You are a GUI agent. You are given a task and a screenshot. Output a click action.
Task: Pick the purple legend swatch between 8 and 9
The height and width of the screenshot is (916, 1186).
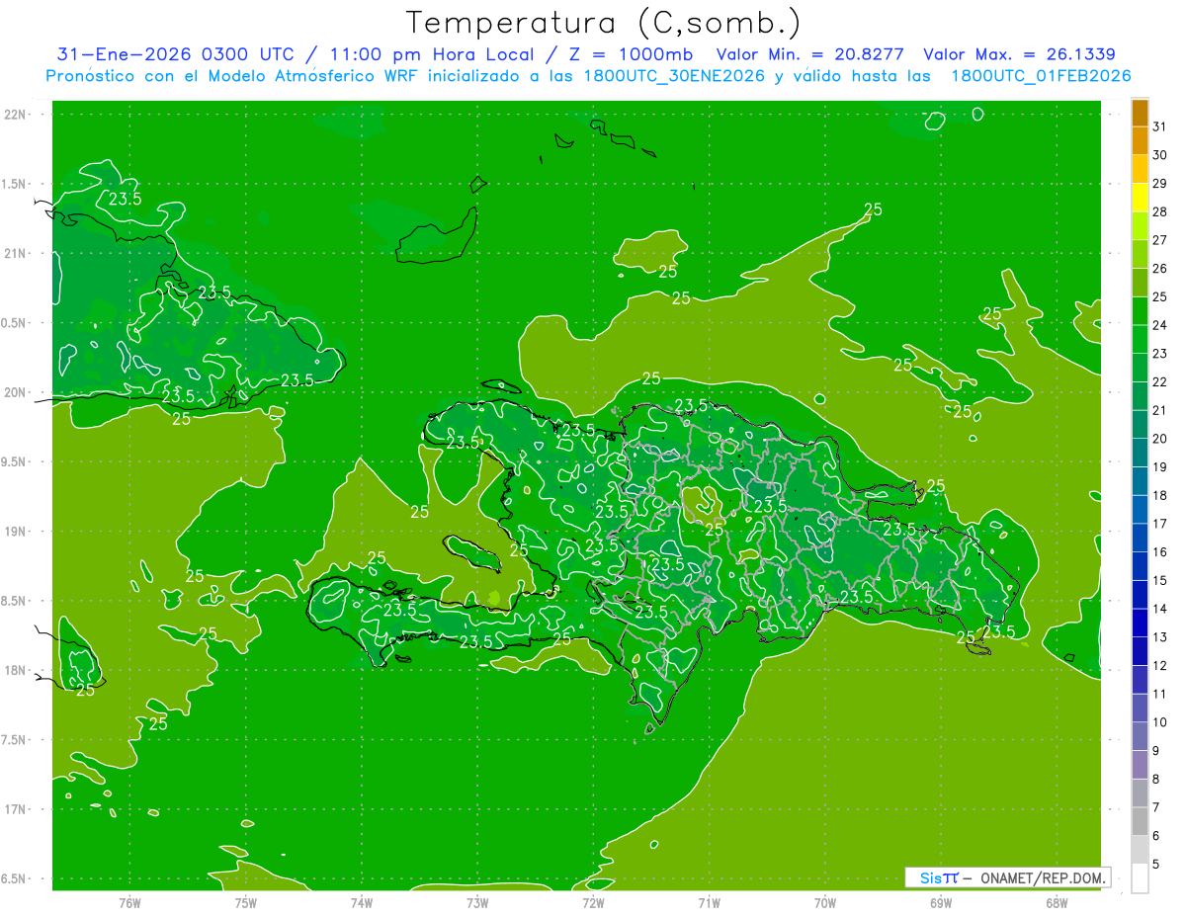(x=1140, y=765)
